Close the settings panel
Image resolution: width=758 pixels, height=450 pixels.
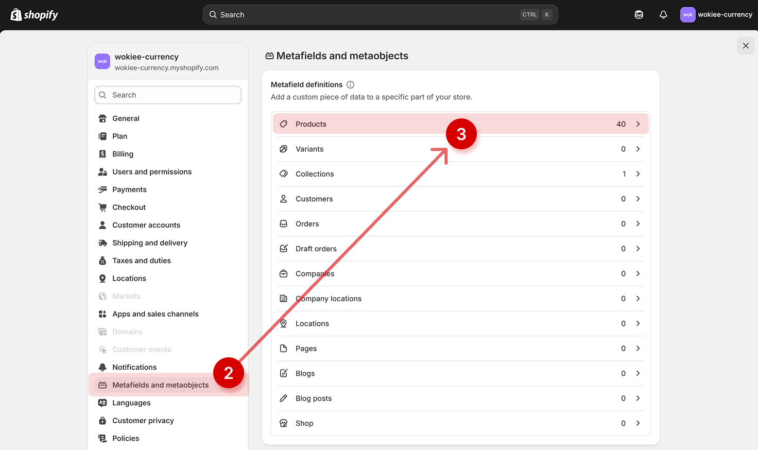tap(746, 46)
